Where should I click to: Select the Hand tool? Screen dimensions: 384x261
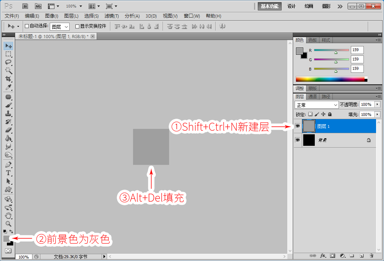[x=8, y=216]
